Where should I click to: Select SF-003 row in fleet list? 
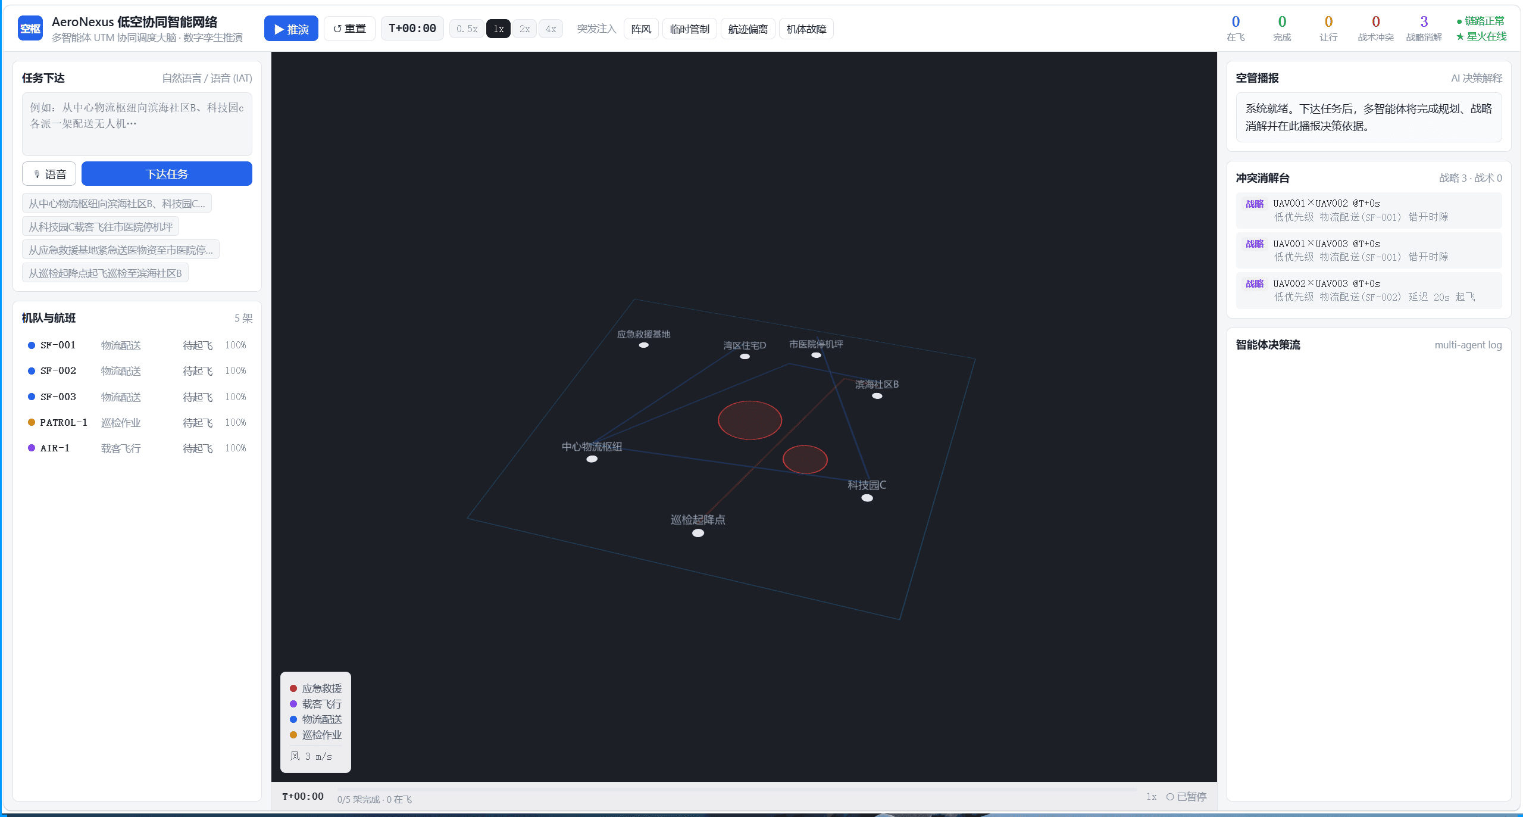coord(137,397)
